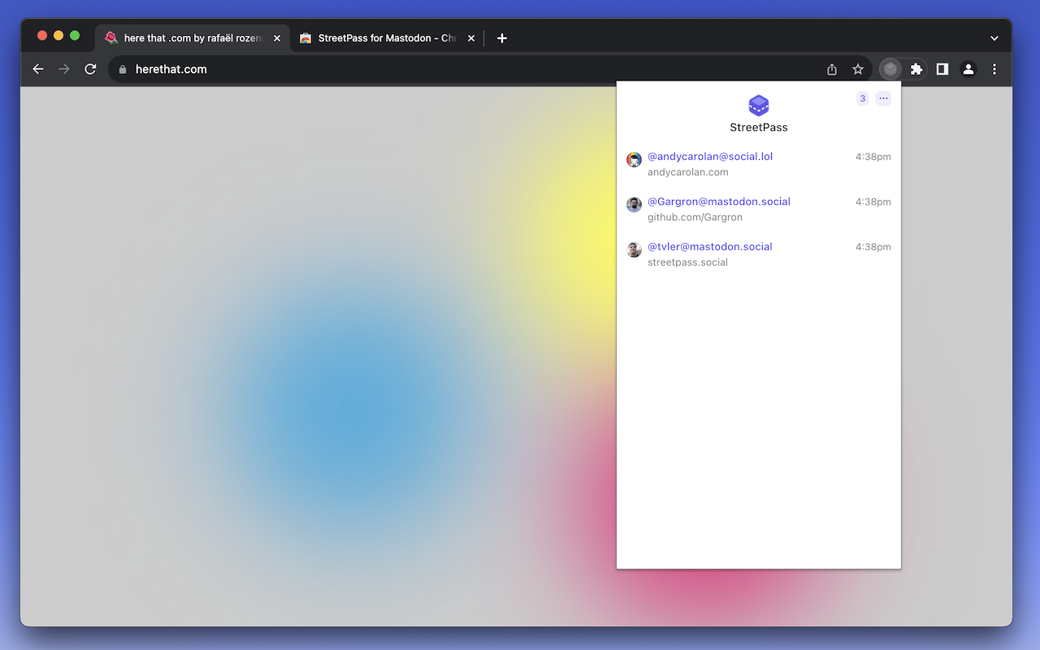Screen dimensions: 1040x650
Task: Open the @andycarolan@social.lol profile link
Action: click(709, 157)
